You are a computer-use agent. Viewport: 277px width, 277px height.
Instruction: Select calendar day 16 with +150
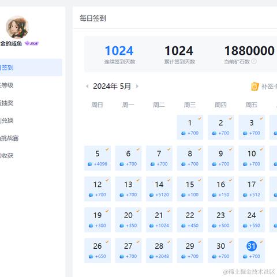tap(221, 189)
